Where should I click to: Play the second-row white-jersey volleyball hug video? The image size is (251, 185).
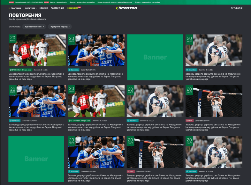point(155,101)
